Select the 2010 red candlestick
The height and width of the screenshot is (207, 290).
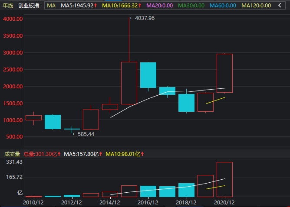34,118
